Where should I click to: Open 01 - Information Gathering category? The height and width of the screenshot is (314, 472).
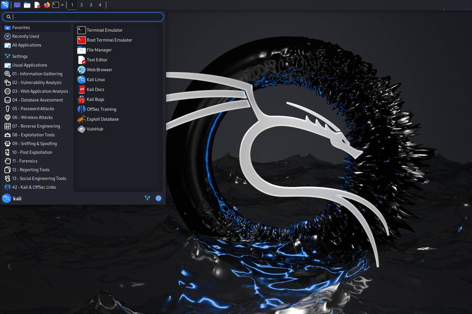pos(36,74)
